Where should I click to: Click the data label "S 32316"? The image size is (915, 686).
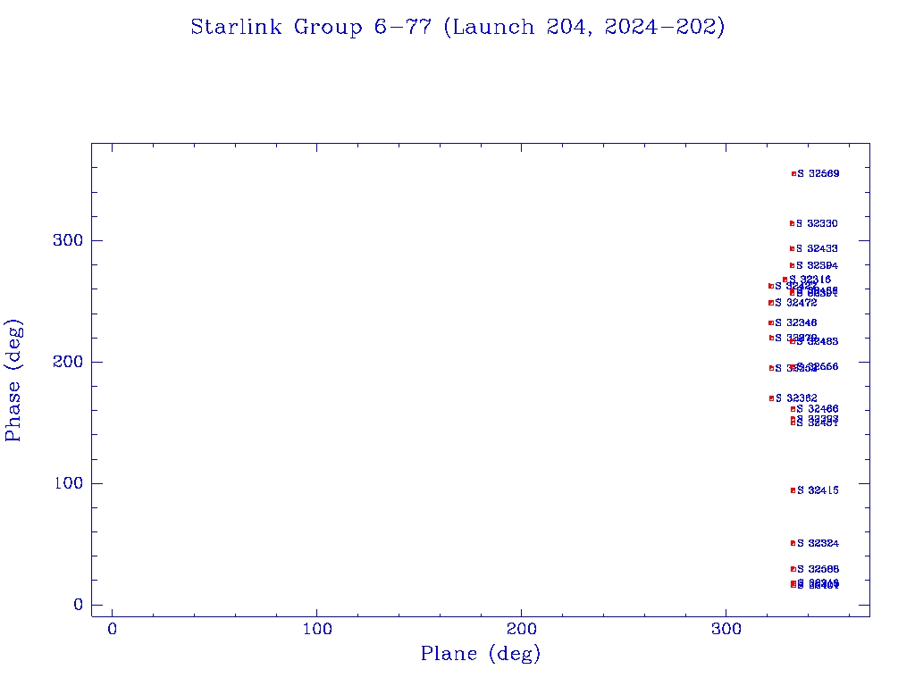coord(810,280)
